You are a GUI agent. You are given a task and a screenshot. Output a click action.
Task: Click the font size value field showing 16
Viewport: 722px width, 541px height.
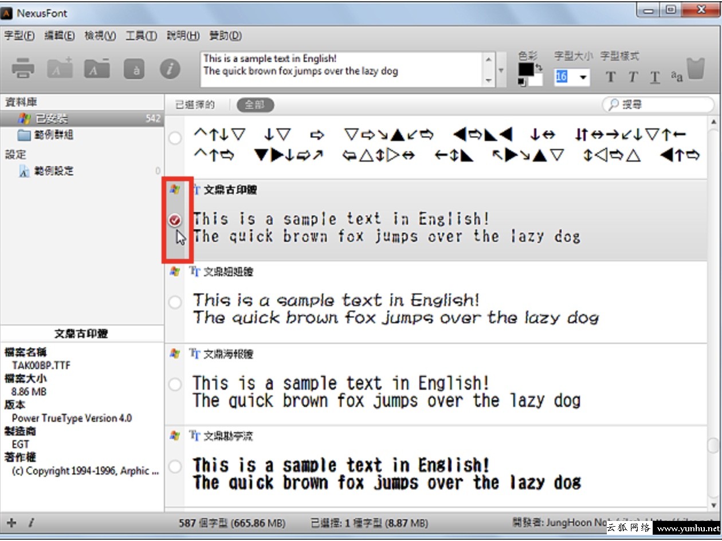click(x=566, y=77)
